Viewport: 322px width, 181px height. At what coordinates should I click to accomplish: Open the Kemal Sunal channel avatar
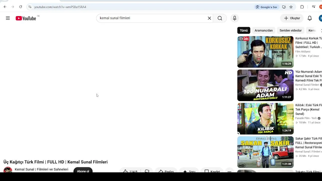click(x=8, y=170)
